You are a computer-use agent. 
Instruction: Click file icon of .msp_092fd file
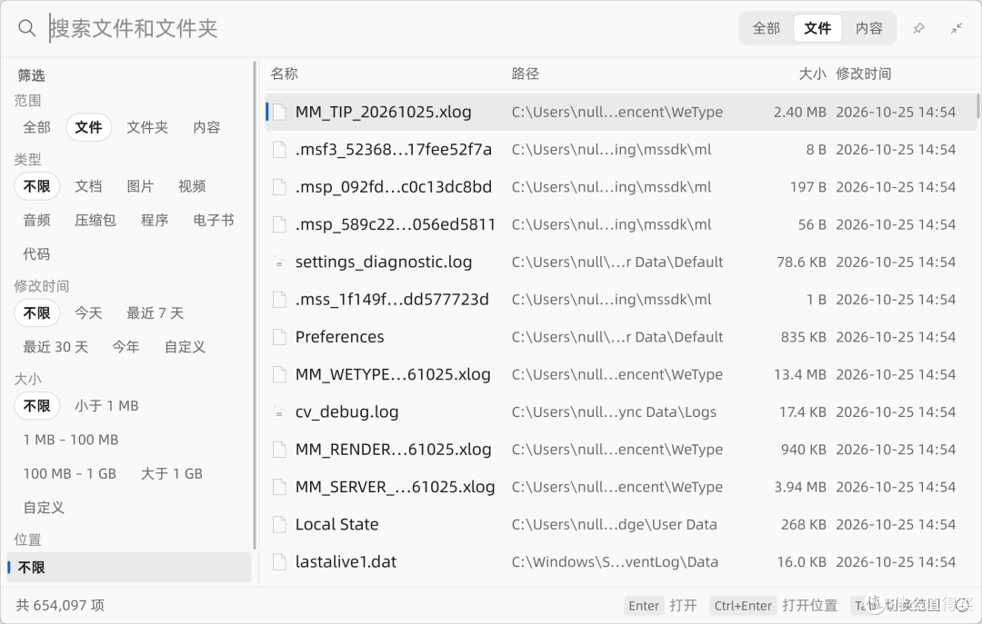279,187
